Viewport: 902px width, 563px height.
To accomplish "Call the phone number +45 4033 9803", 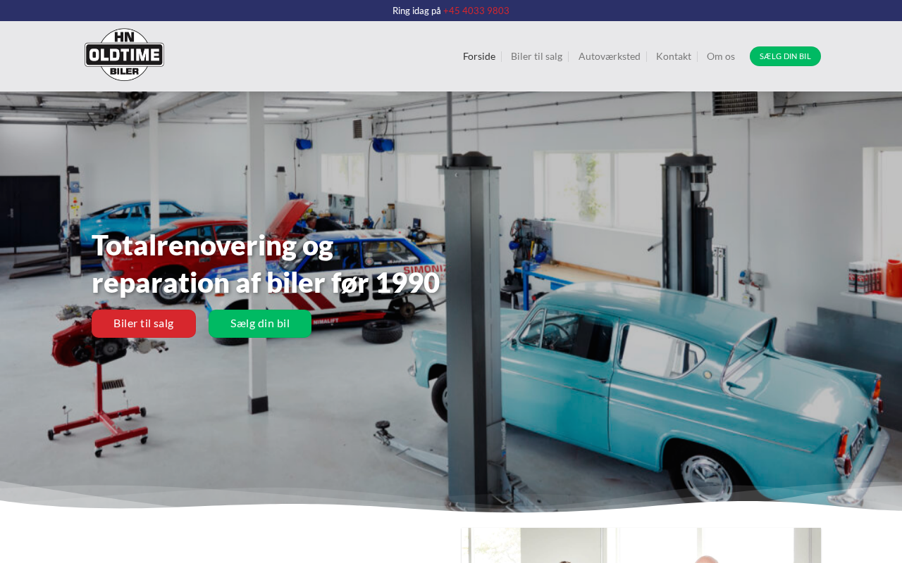I will tap(476, 11).
